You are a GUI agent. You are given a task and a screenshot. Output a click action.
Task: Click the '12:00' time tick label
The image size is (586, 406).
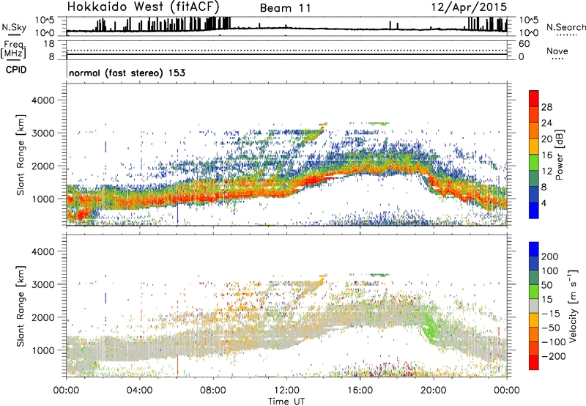click(x=286, y=391)
